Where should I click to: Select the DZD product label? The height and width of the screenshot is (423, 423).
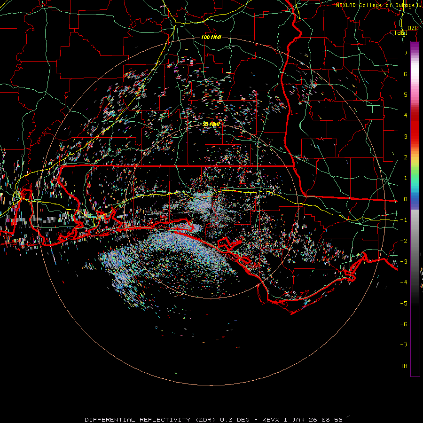point(413,28)
